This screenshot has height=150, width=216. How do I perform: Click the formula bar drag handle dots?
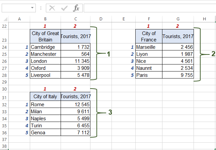41,8
